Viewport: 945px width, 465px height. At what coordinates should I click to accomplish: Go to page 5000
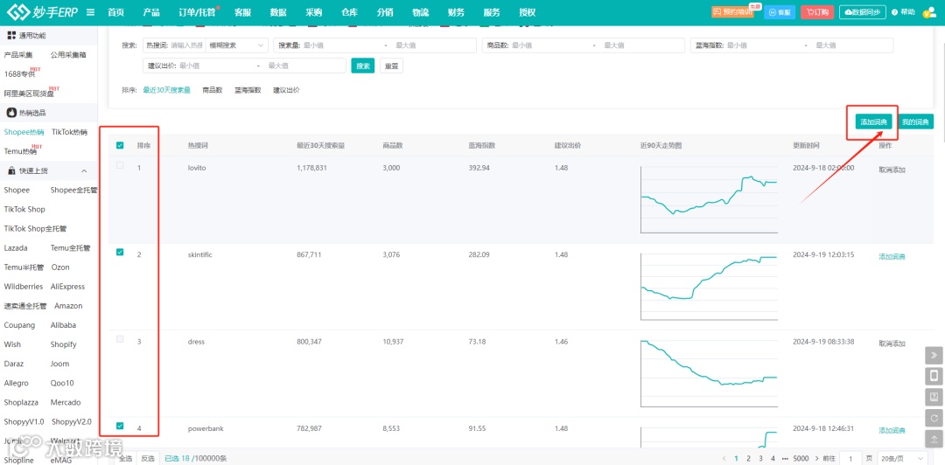click(801, 458)
